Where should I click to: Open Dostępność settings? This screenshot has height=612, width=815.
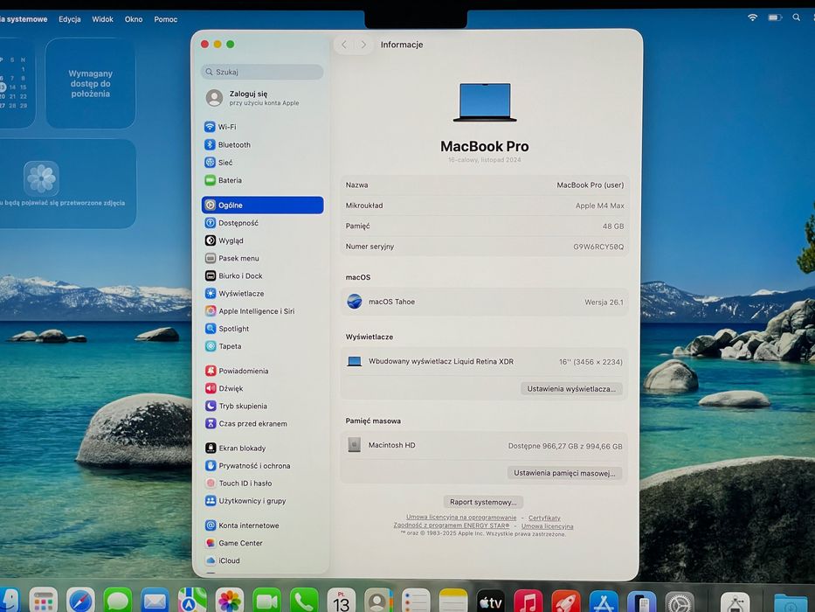tap(262, 223)
